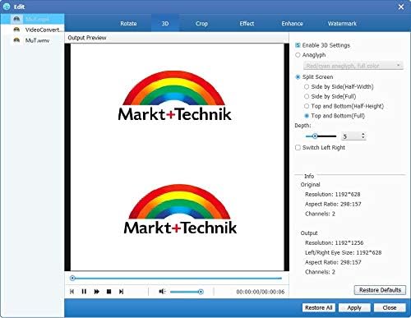Choose Top and Bottom(Full) mode
This screenshot has width=411, height=318.
(x=307, y=116)
